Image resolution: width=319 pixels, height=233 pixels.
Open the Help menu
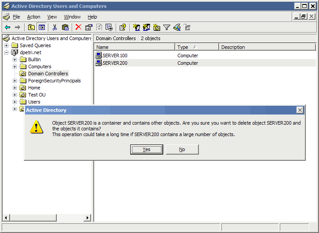(92, 17)
